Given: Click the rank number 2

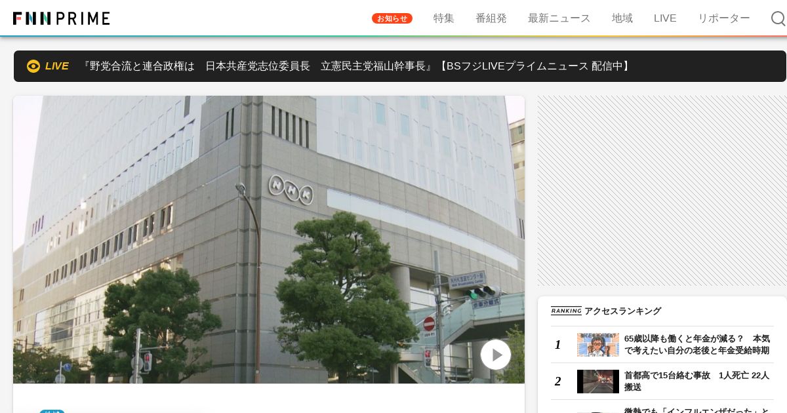Looking at the screenshot, I should pos(558,382).
